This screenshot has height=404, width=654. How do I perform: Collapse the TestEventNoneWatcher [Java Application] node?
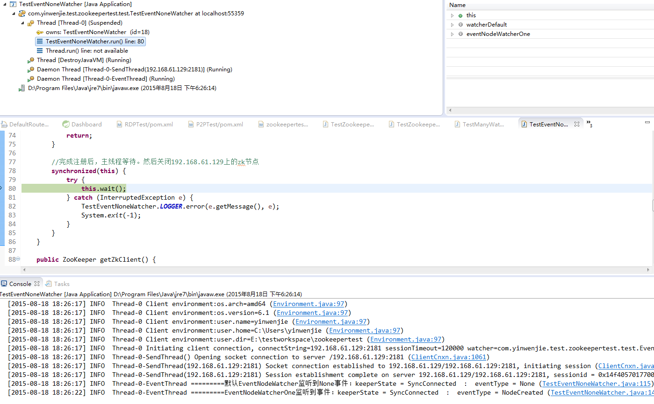click(x=5, y=4)
